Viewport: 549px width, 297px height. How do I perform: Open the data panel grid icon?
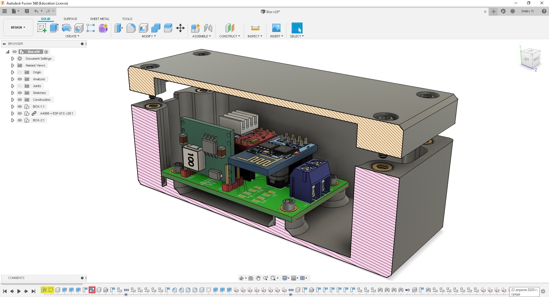pos(5,11)
